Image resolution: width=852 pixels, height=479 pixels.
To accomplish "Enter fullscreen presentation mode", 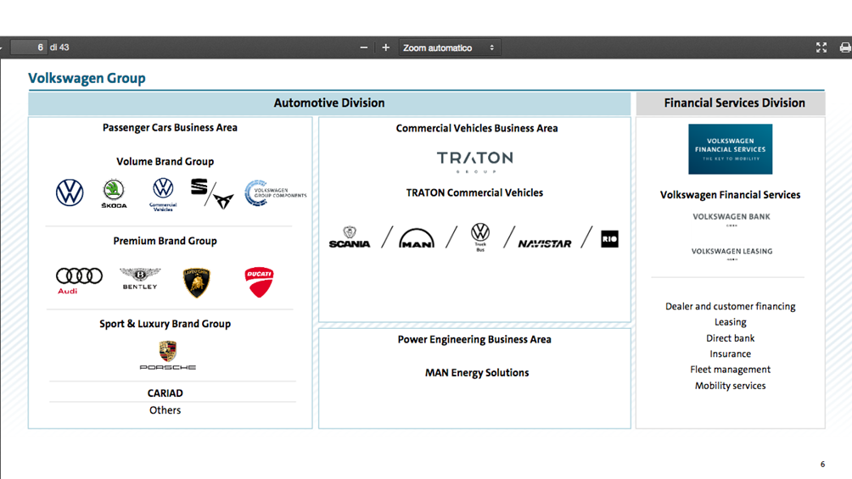I will pos(821,47).
